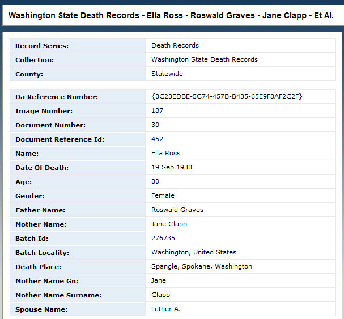Select the Da Reference Number GUID value

click(227, 96)
